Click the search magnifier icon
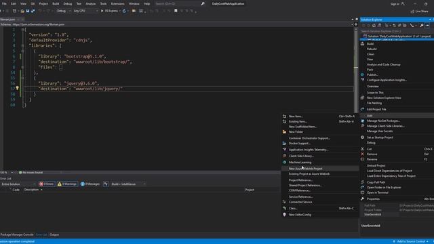 click(x=203, y=4)
